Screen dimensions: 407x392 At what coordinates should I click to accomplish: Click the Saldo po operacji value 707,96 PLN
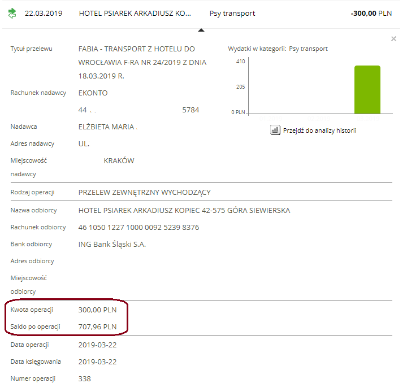point(97,327)
